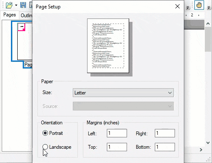Open toolbar options left of Hand tool
The image size is (212, 163).
coord(188,8)
